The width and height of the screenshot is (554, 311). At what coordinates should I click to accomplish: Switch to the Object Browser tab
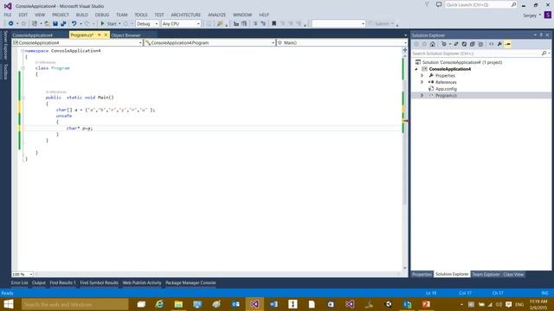126,35
